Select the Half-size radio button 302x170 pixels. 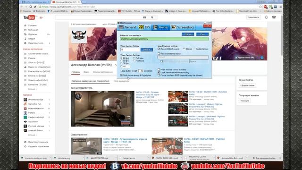pyautogui.click(x=134, y=61)
